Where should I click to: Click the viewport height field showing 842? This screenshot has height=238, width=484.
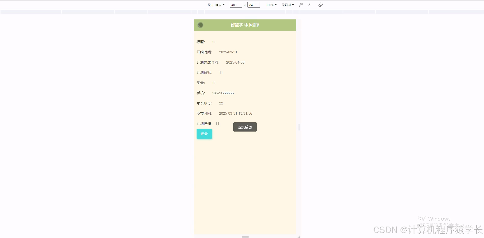click(x=253, y=5)
